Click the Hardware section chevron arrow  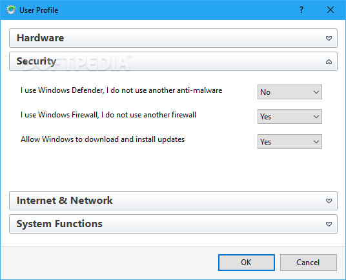click(329, 38)
